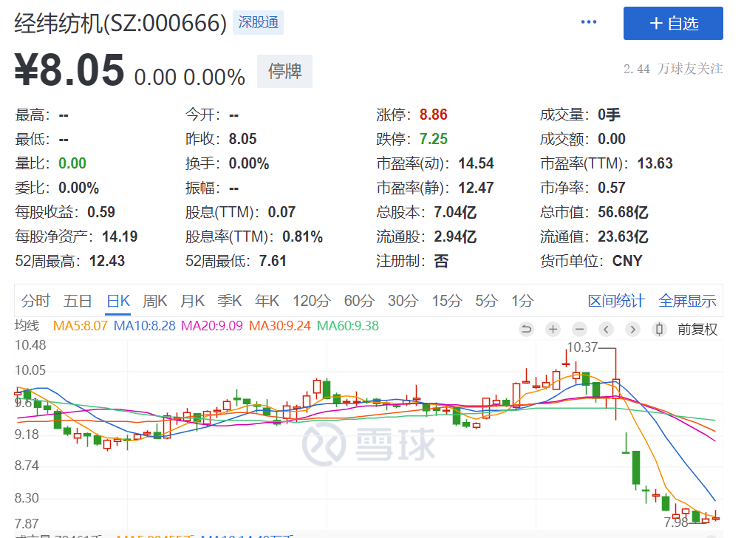Viewport: 744px width, 538px height.
Task: Zoom out the K-line chart with minus icon
Action: tap(579, 330)
